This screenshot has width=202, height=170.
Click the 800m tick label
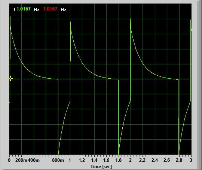click(58, 160)
